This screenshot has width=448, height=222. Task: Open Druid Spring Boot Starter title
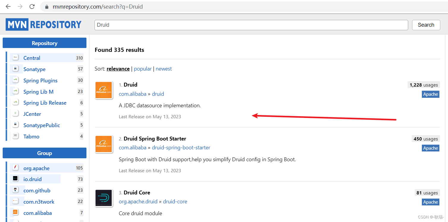[155, 139]
